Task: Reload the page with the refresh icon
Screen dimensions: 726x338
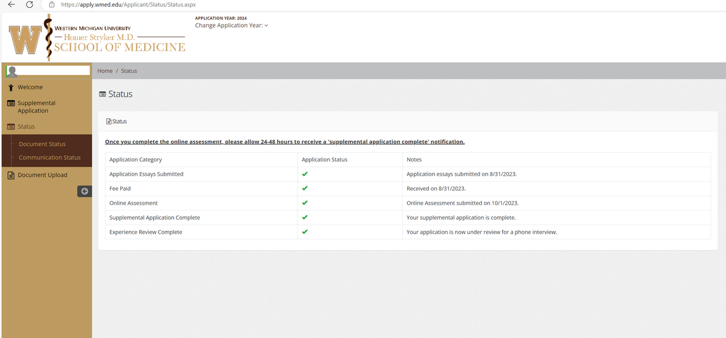Action: [29, 5]
